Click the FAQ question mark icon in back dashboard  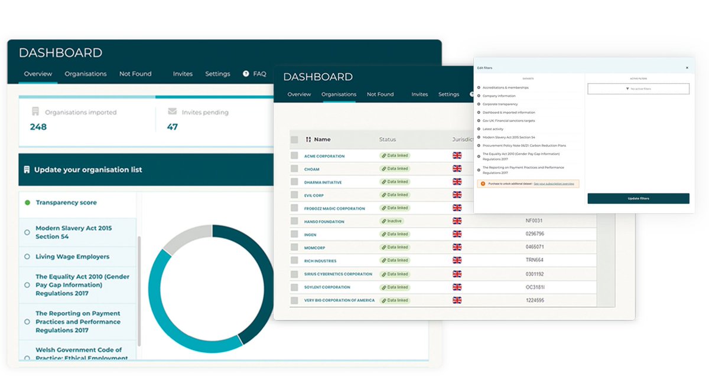(x=246, y=74)
